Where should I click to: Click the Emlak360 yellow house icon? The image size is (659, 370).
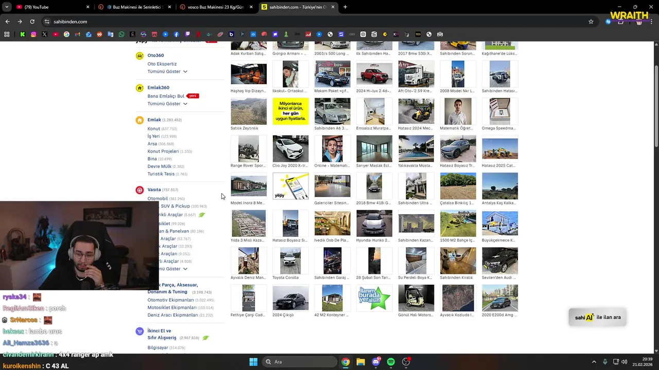140,88
